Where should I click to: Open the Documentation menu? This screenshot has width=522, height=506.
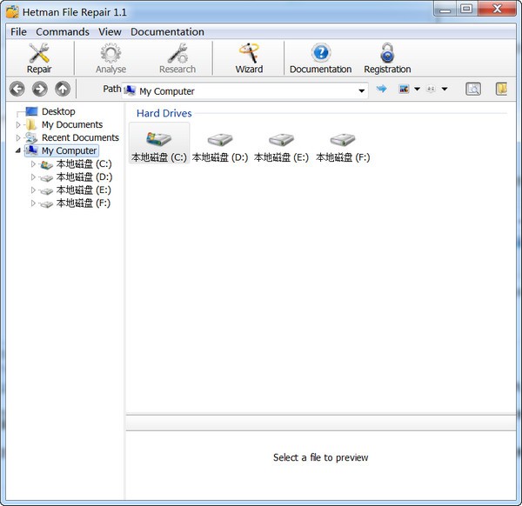(167, 32)
